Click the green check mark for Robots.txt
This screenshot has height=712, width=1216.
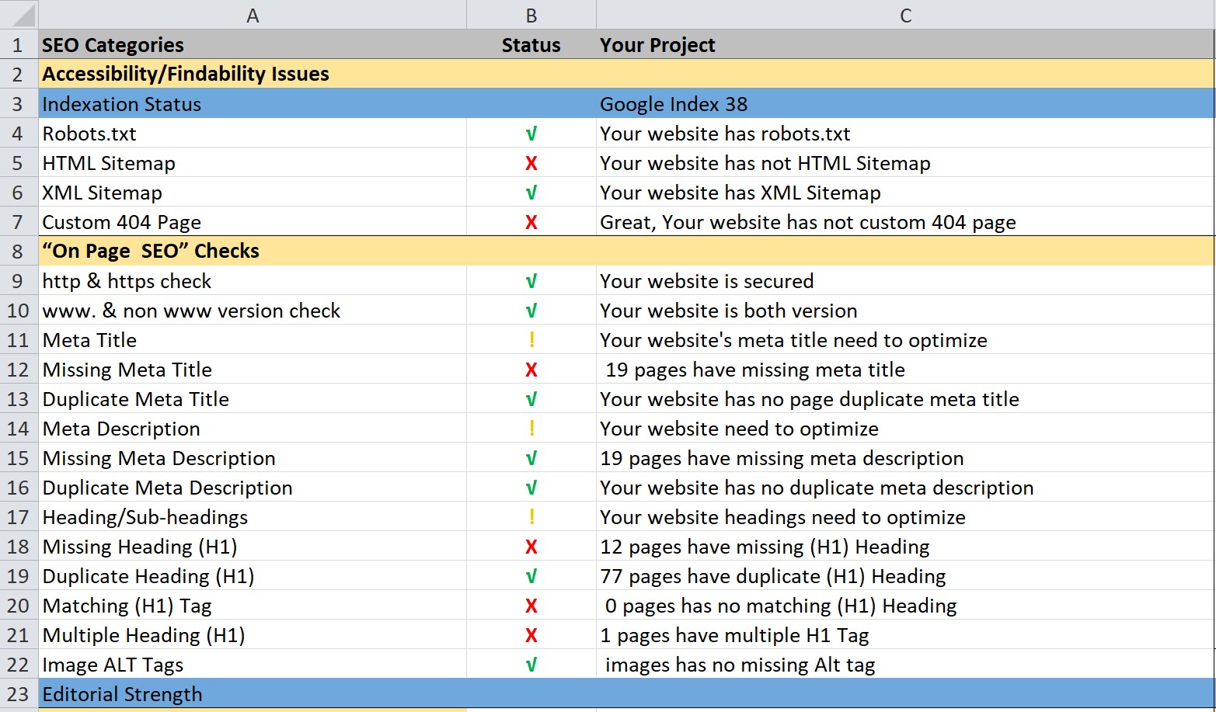pos(531,134)
